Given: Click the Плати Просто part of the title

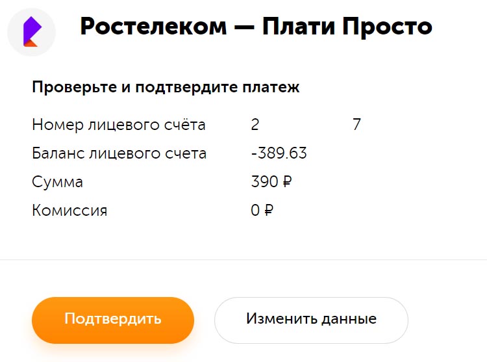Looking at the screenshot, I should point(347,27).
